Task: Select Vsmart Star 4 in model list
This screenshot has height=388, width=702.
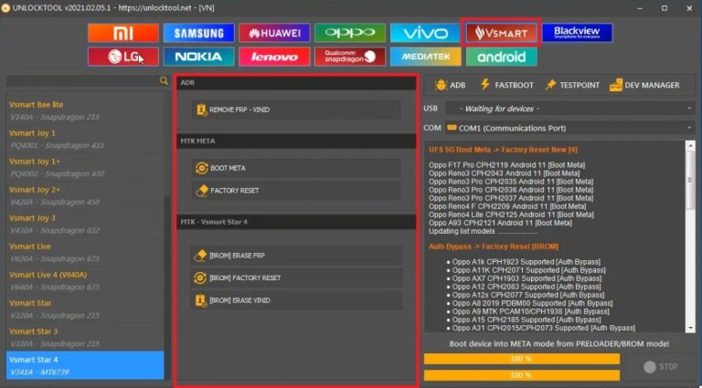Action: 85,366
